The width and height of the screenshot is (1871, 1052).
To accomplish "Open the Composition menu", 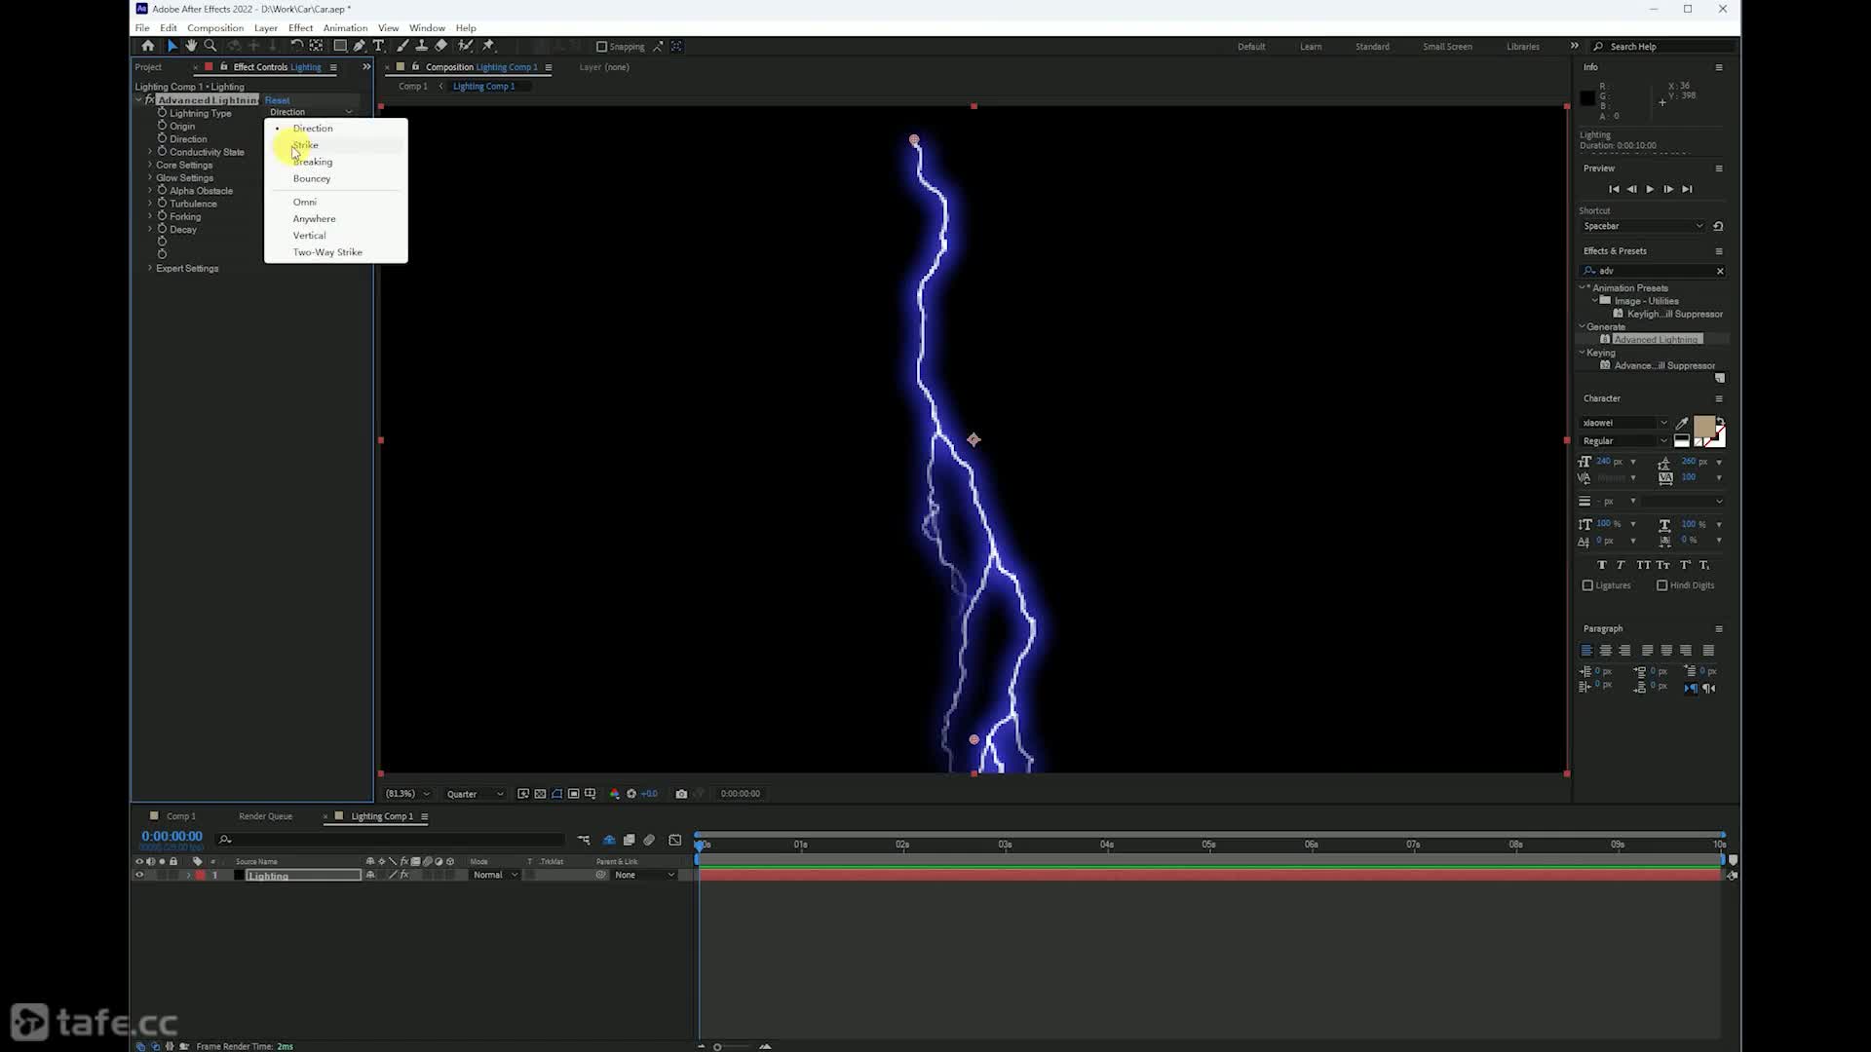I will click(x=214, y=27).
